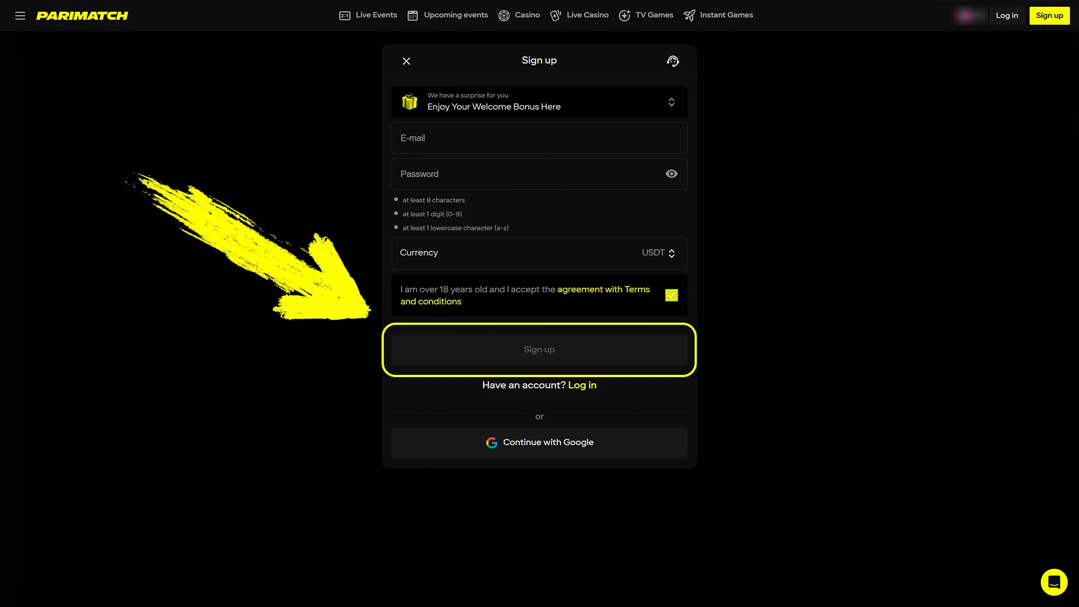The height and width of the screenshot is (607, 1079).
Task: Open Upcoming events from the top bar
Action: pos(412,15)
